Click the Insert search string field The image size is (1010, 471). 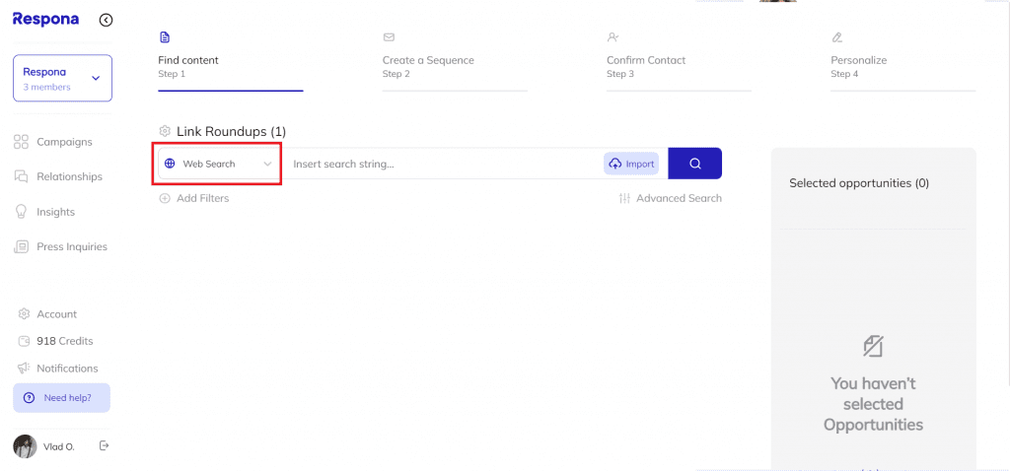tap(445, 165)
